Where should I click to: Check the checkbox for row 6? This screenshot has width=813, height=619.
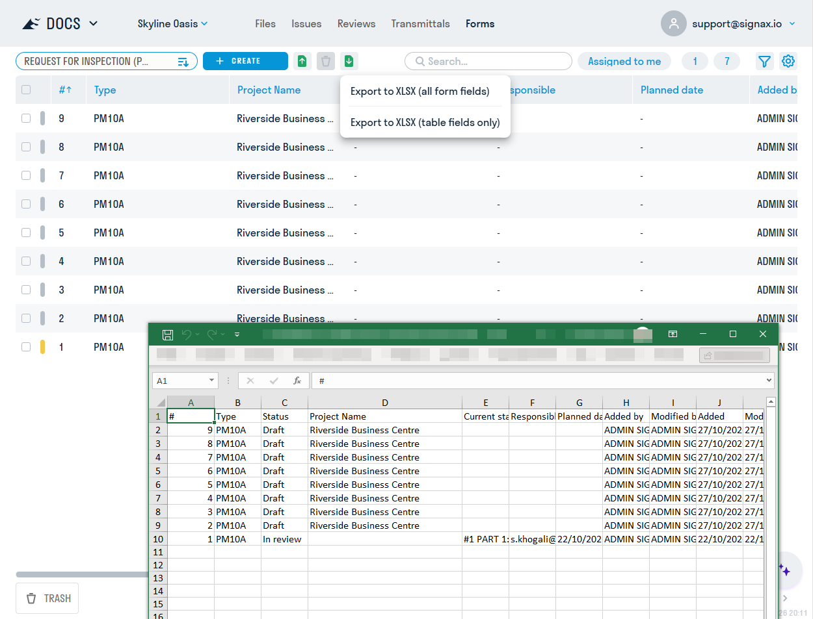pos(26,204)
